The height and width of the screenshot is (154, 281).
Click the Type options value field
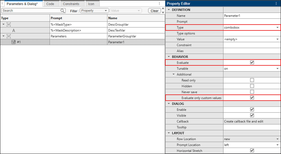pos(252,34)
